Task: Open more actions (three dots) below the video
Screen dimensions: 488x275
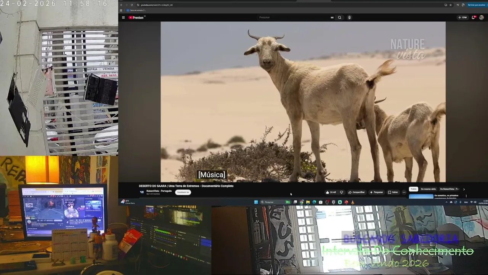Action: 404,192
